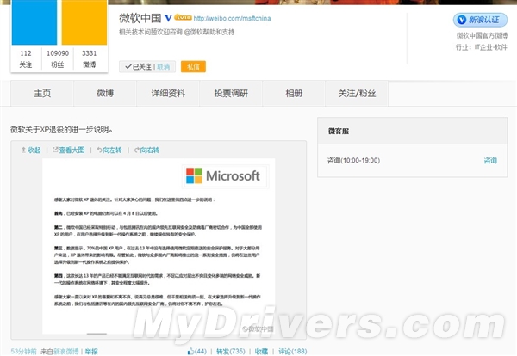Click the 新浪微博 source link

pyautogui.click(x=66, y=352)
